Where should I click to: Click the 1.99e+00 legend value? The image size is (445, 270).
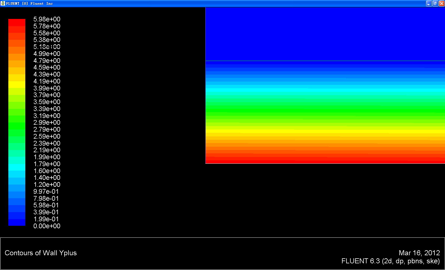point(47,157)
